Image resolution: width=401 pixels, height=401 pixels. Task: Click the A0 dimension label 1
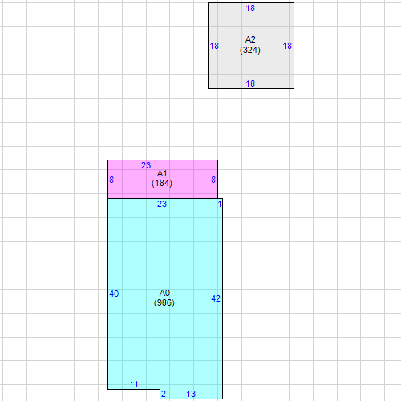click(x=220, y=205)
